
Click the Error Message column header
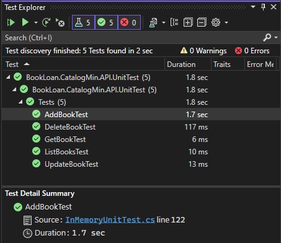(261, 64)
